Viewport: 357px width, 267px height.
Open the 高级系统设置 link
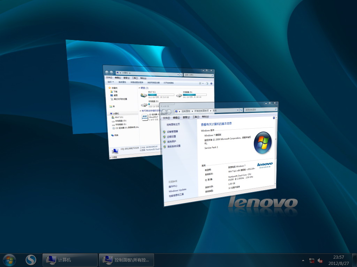[x=174, y=146]
